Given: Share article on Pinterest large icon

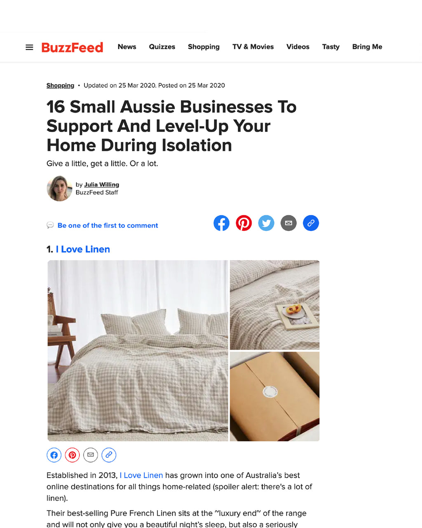Looking at the screenshot, I should point(244,223).
